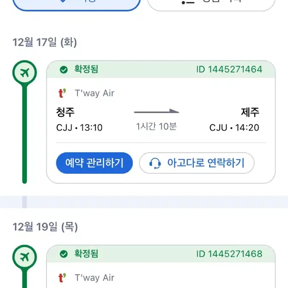This screenshot has height=288, width=288.
Task: Click departure info CJJ 13:10
Action: (79, 128)
